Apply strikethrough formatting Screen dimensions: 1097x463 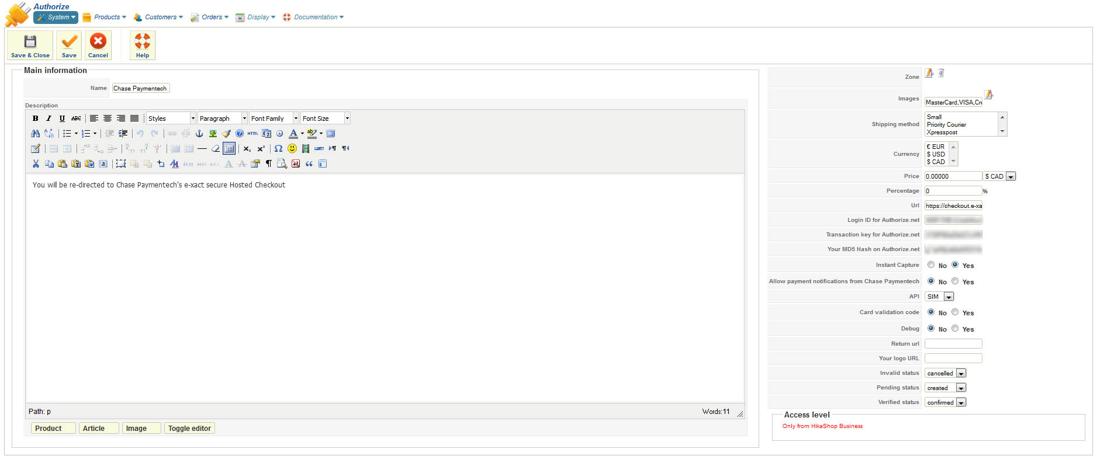tap(76, 119)
